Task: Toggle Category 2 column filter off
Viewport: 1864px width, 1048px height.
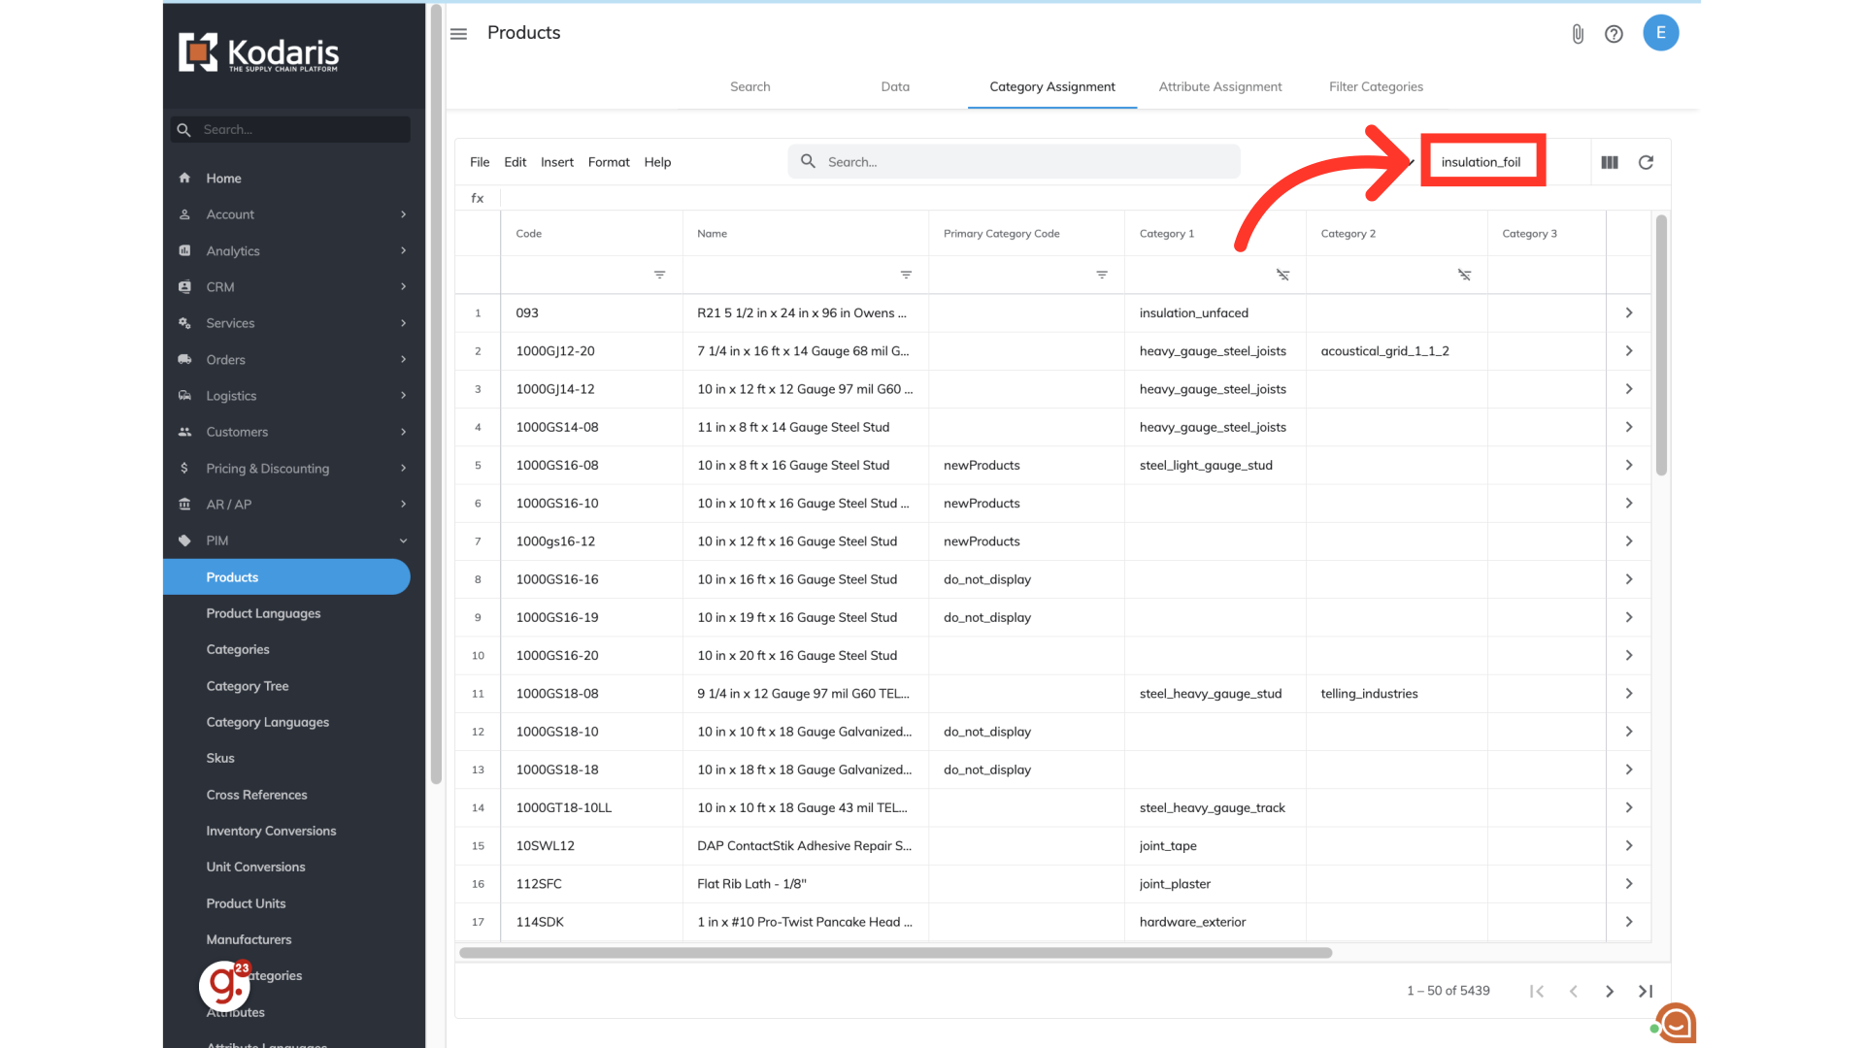Action: [1464, 275]
